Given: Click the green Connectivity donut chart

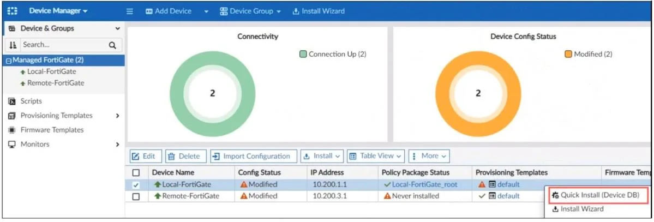Looking at the screenshot, I should click(x=212, y=93).
